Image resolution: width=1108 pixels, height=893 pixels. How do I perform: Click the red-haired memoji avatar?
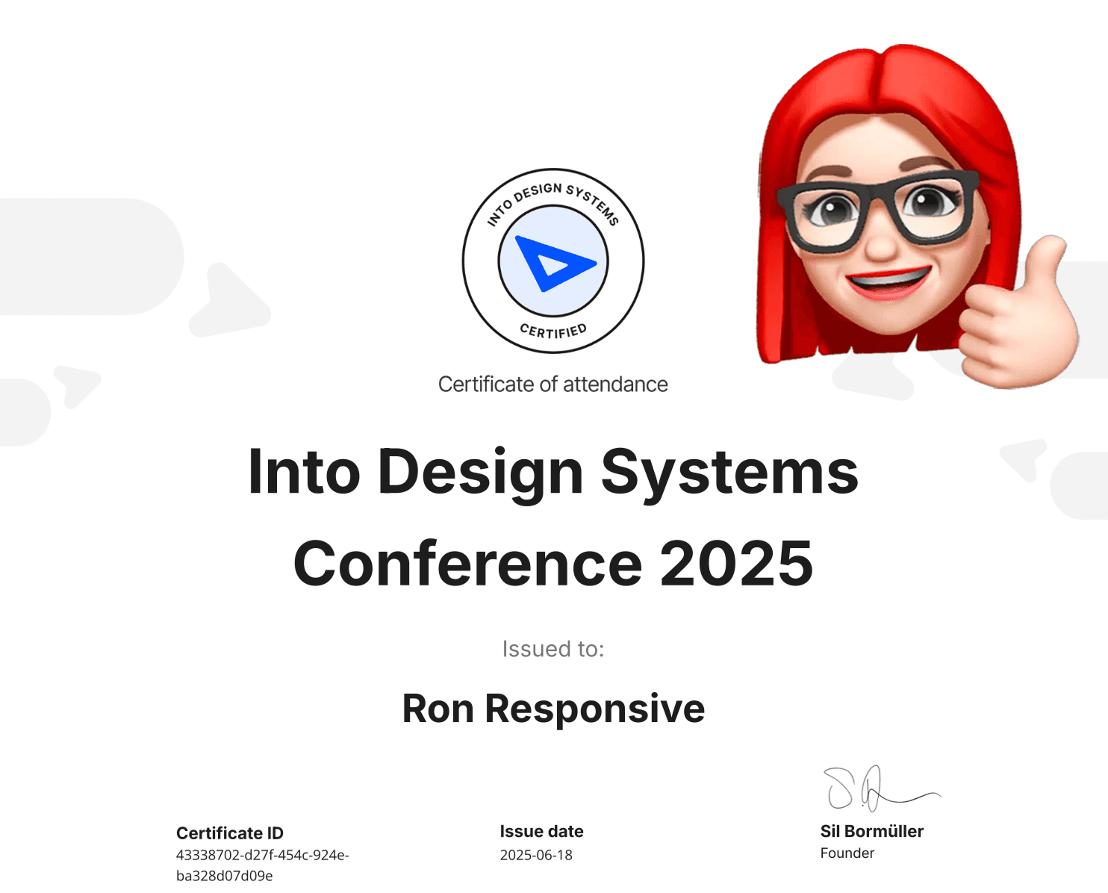point(918,217)
